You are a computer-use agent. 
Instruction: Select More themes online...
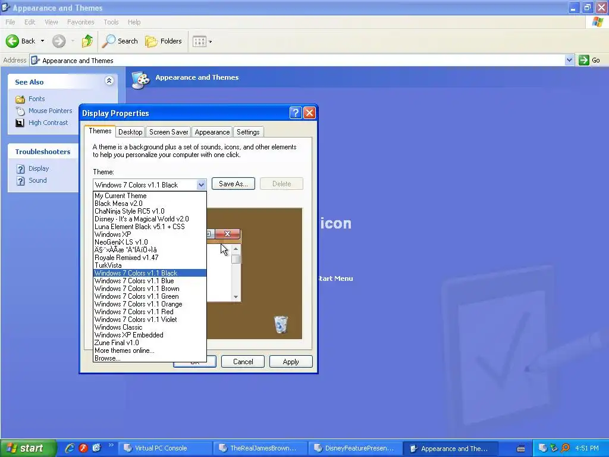(149, 350)
